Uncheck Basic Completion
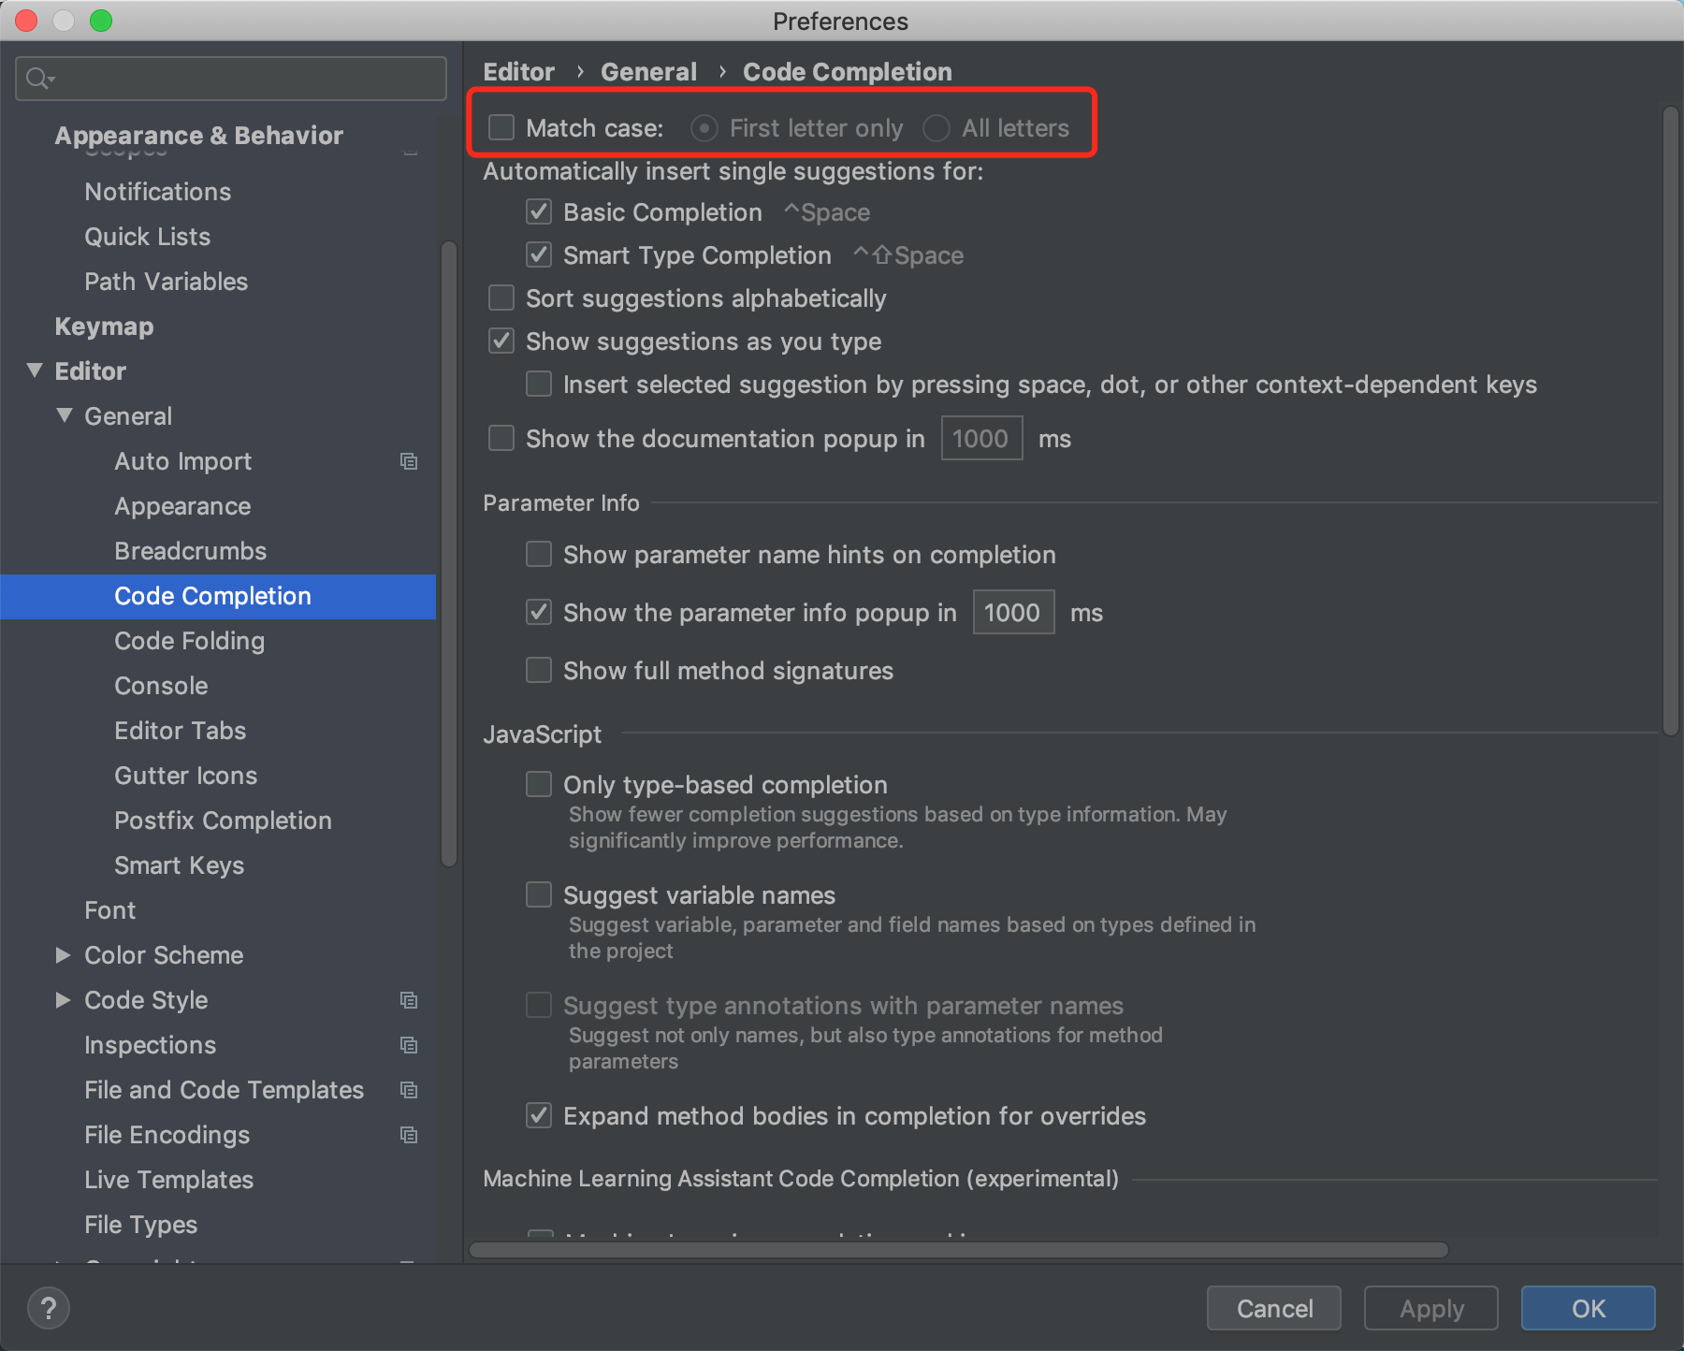 538,212
